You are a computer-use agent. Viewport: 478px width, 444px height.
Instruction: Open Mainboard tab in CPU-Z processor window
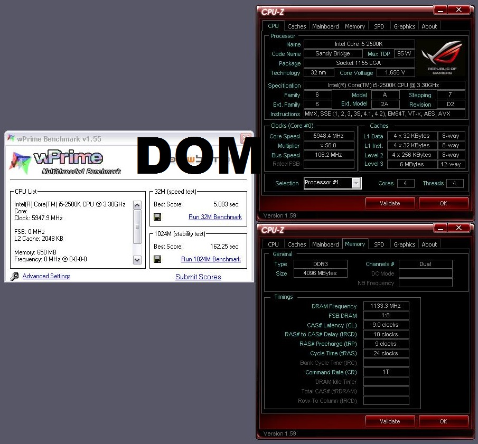[x=325, y=26]
